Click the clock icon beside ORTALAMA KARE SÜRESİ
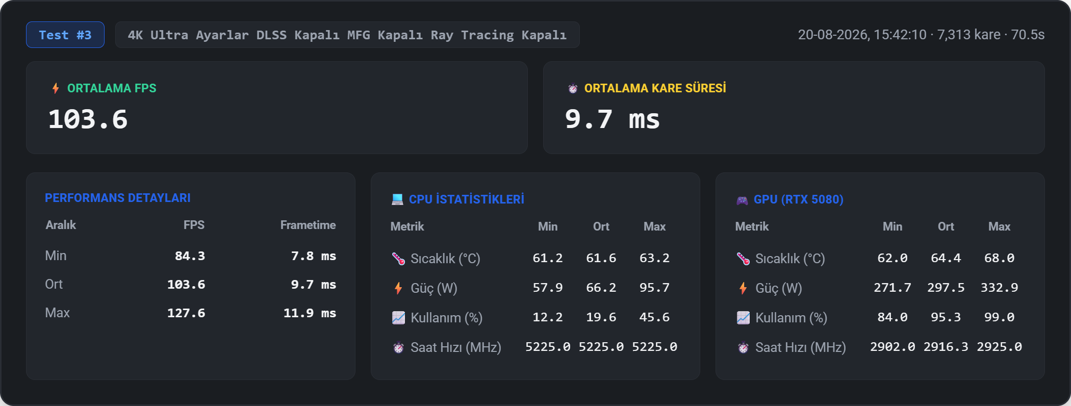 pyautogui.click(x=573, y=89)
